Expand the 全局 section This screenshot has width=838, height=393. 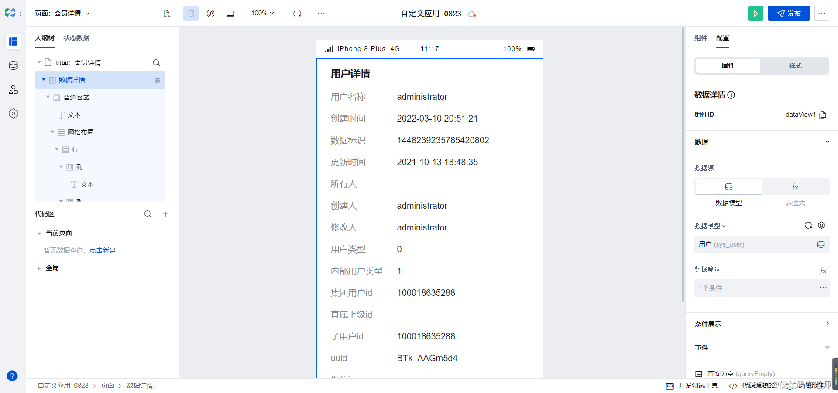click(39, 268)
